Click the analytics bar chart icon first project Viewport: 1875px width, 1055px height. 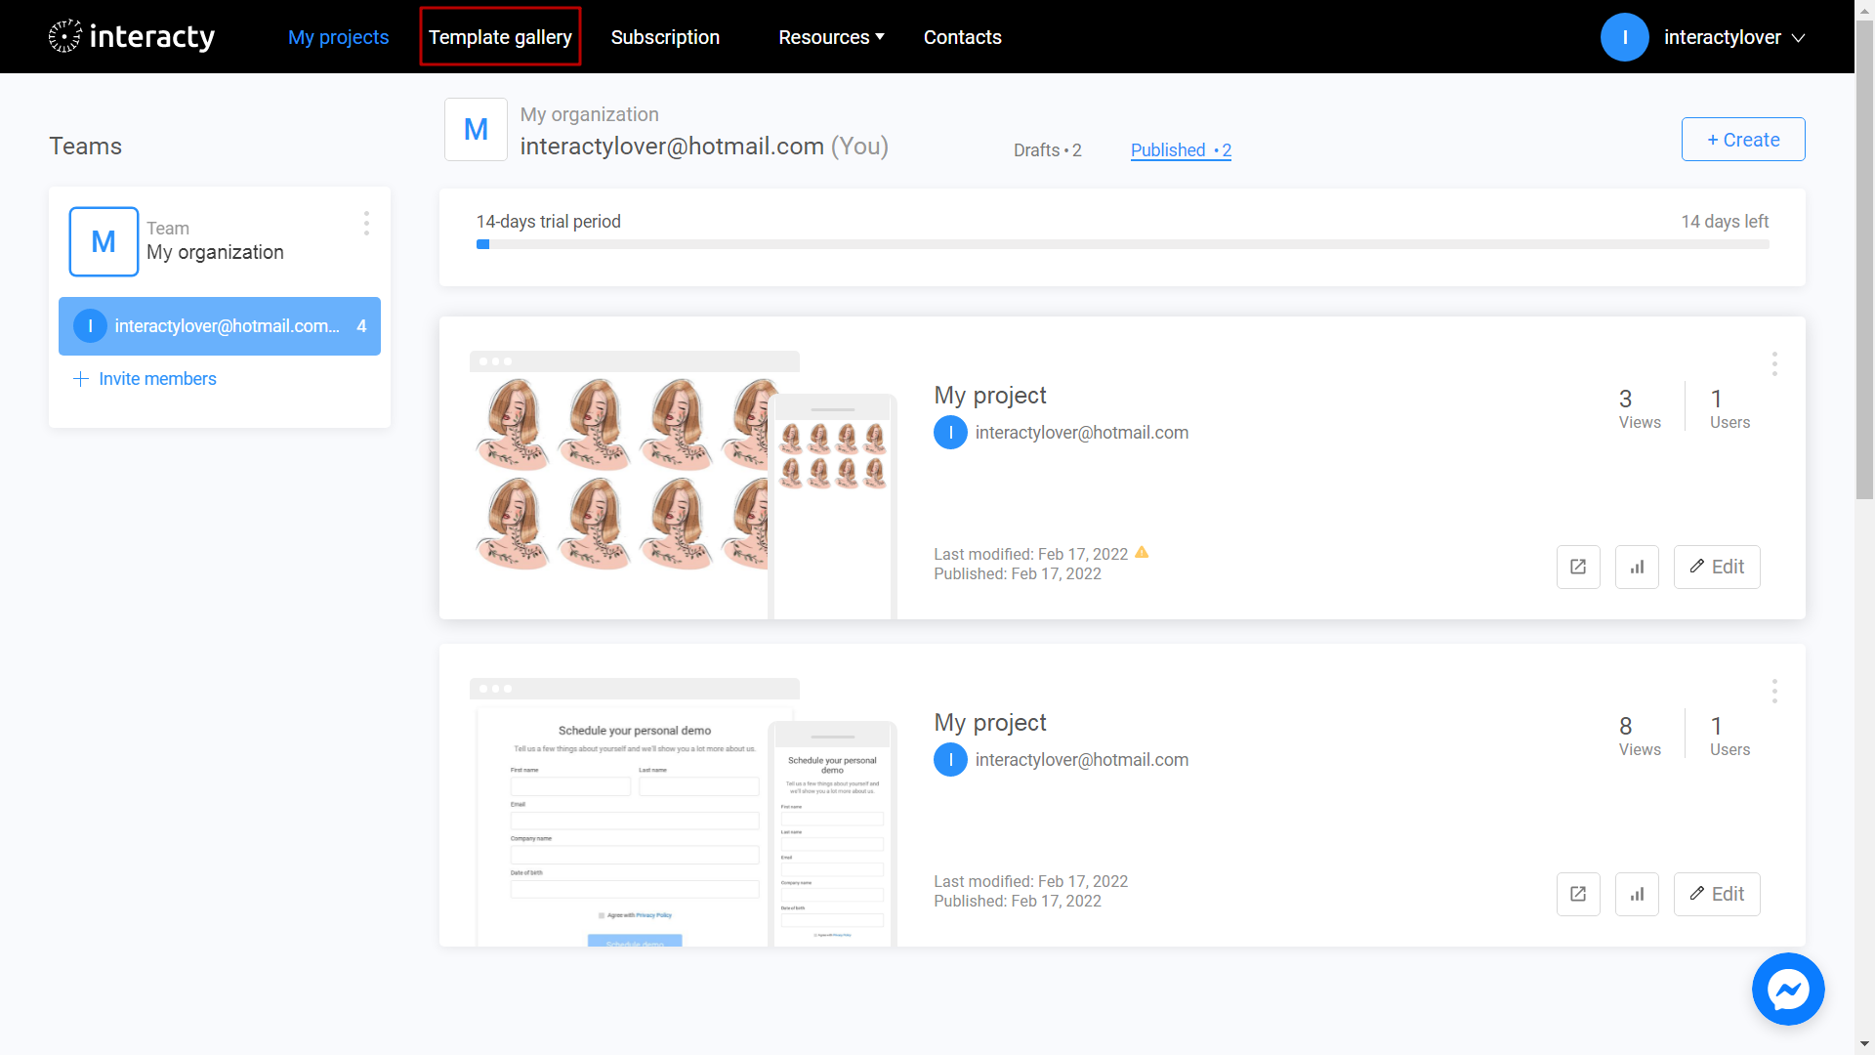click(1638, 566)
